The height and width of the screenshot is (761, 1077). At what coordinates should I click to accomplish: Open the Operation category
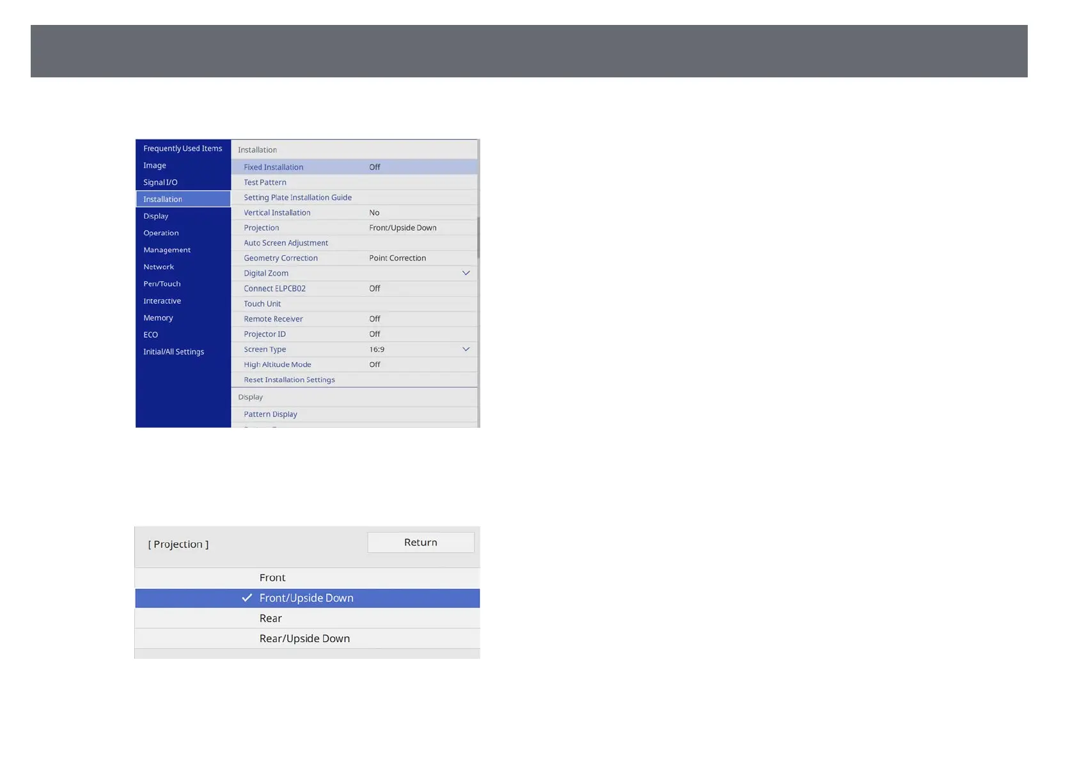[x=183, y=233]
